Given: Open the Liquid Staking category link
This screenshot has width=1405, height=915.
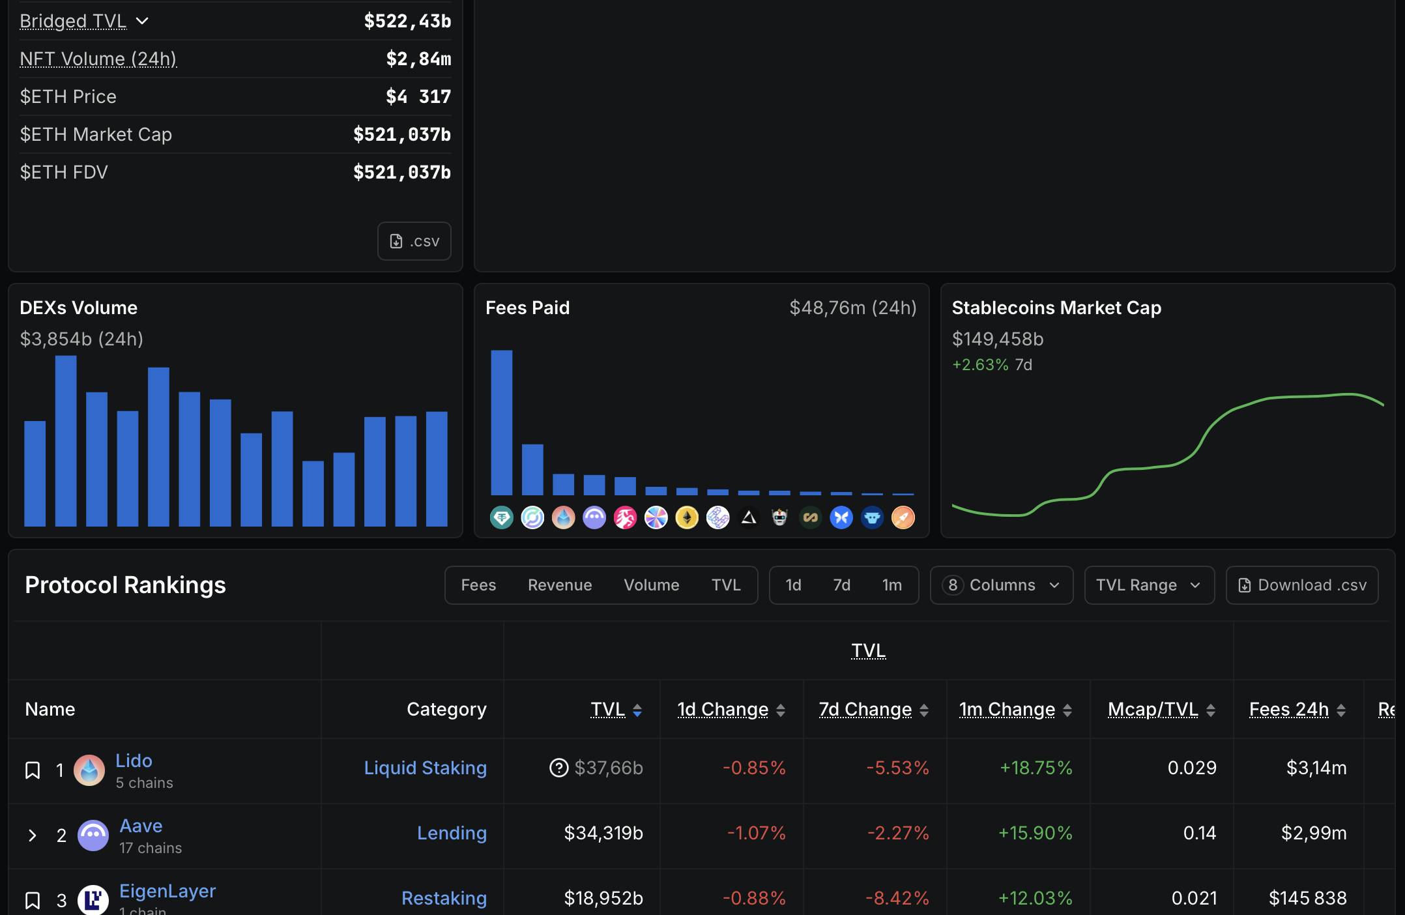Looking at the screenshot, I should (x=425, y=768).
